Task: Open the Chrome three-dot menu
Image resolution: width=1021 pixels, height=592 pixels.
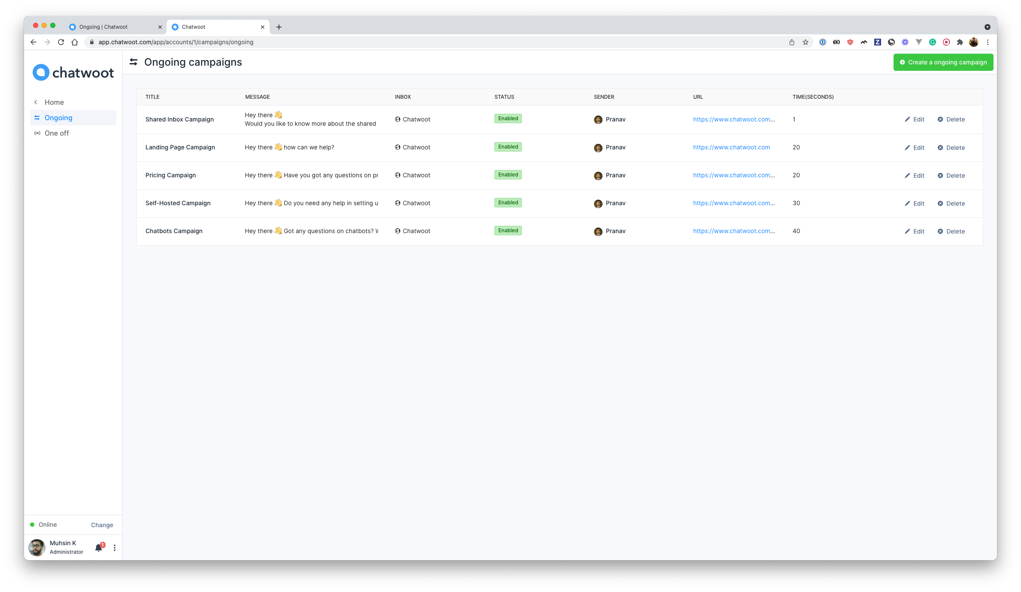Action: click(x=988, y=42)
